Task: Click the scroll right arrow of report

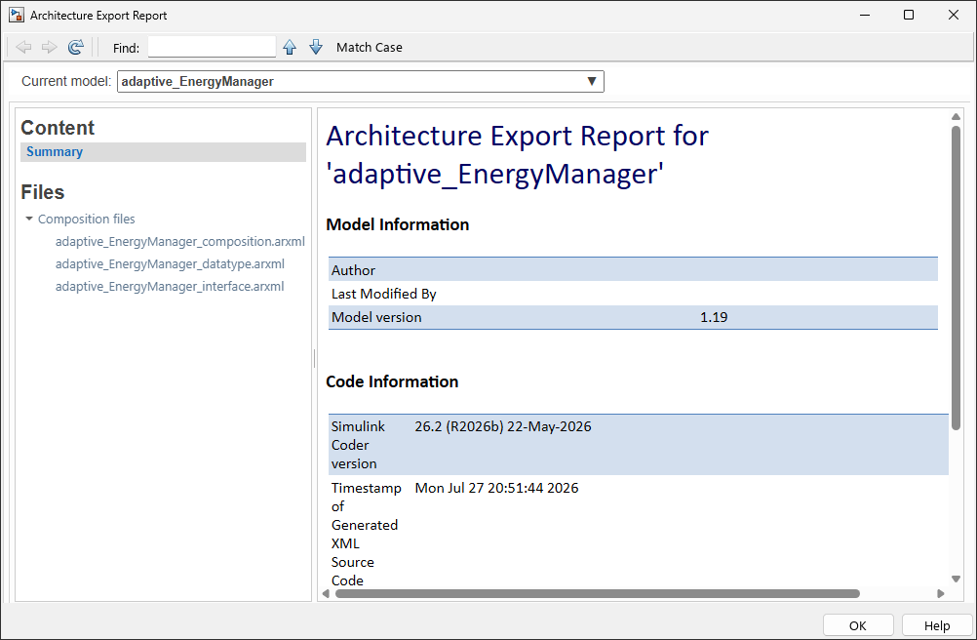Action: click(941, 594)
